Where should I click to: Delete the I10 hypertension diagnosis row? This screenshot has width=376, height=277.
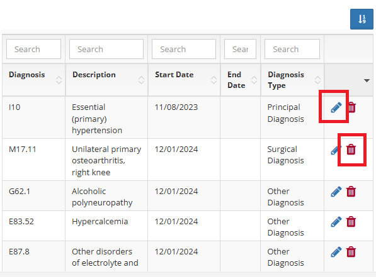coord(352,107)
